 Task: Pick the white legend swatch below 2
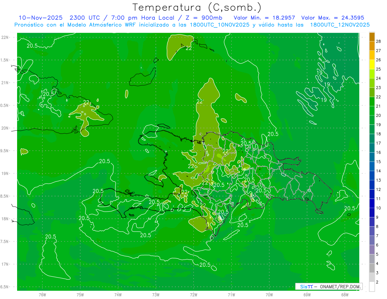372,287
